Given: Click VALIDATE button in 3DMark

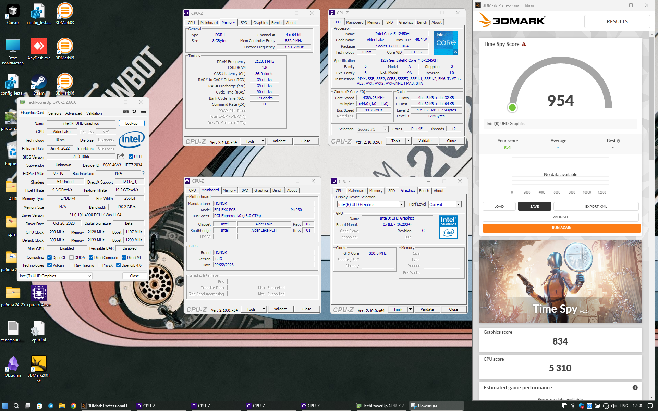Looking at the screenshot, I should 560,217.
